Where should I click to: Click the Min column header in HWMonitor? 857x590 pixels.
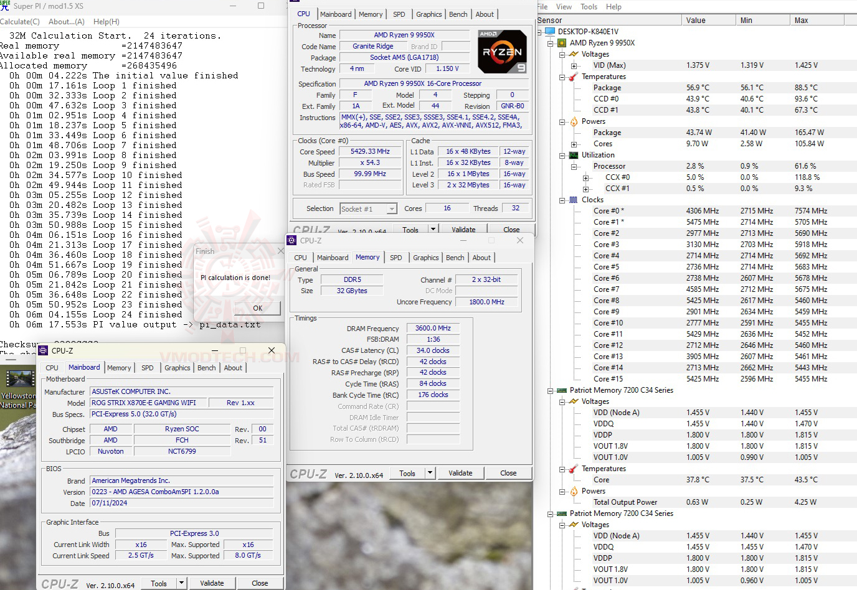point(763,21)
